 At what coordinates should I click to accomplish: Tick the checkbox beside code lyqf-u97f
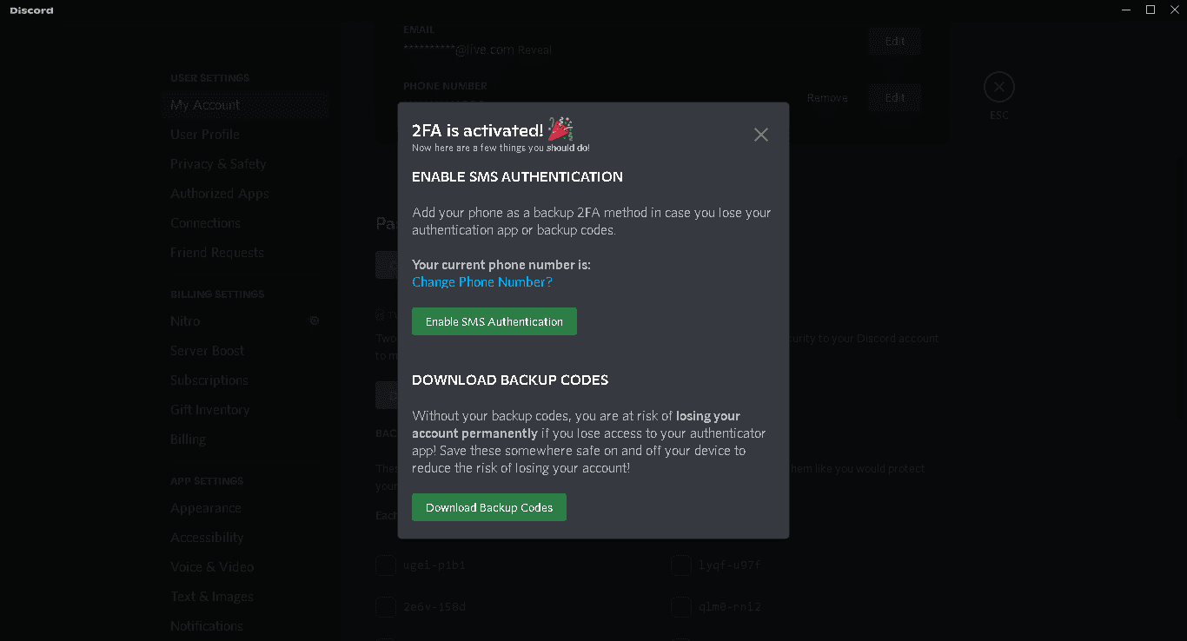[x=681, y=565]
